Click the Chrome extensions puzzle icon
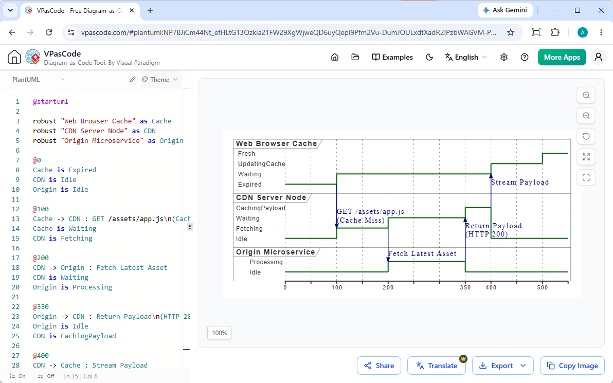This screenshot has height=383, width=613. click(555, 32)
